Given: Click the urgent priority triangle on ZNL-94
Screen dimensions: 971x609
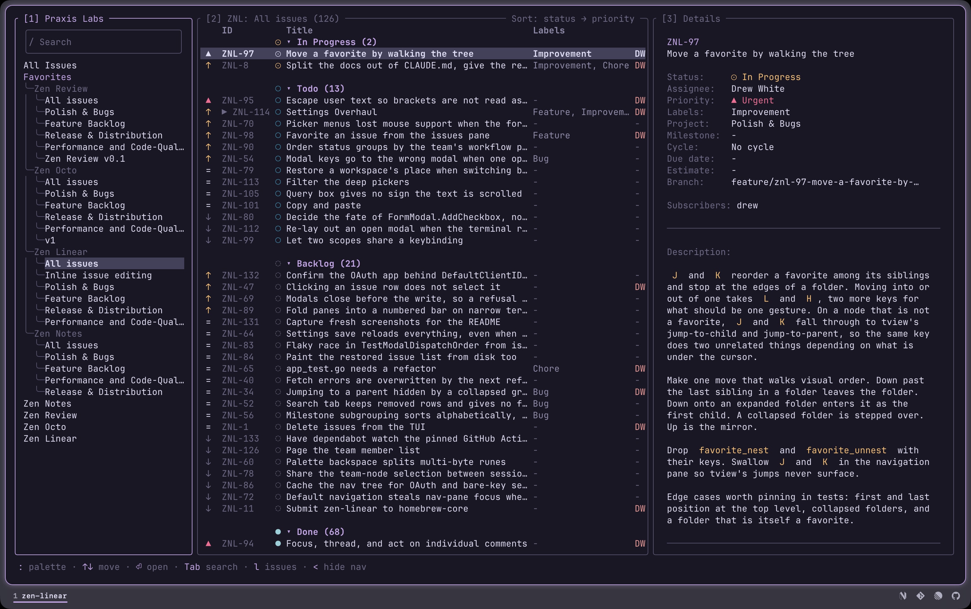Looking at the screenshot, I should pyautogui.click(x=209, y=543).
